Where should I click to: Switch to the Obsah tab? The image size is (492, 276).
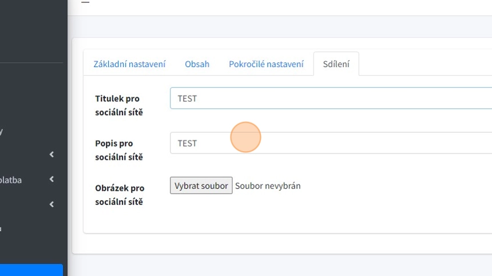(x=197, y=64)
